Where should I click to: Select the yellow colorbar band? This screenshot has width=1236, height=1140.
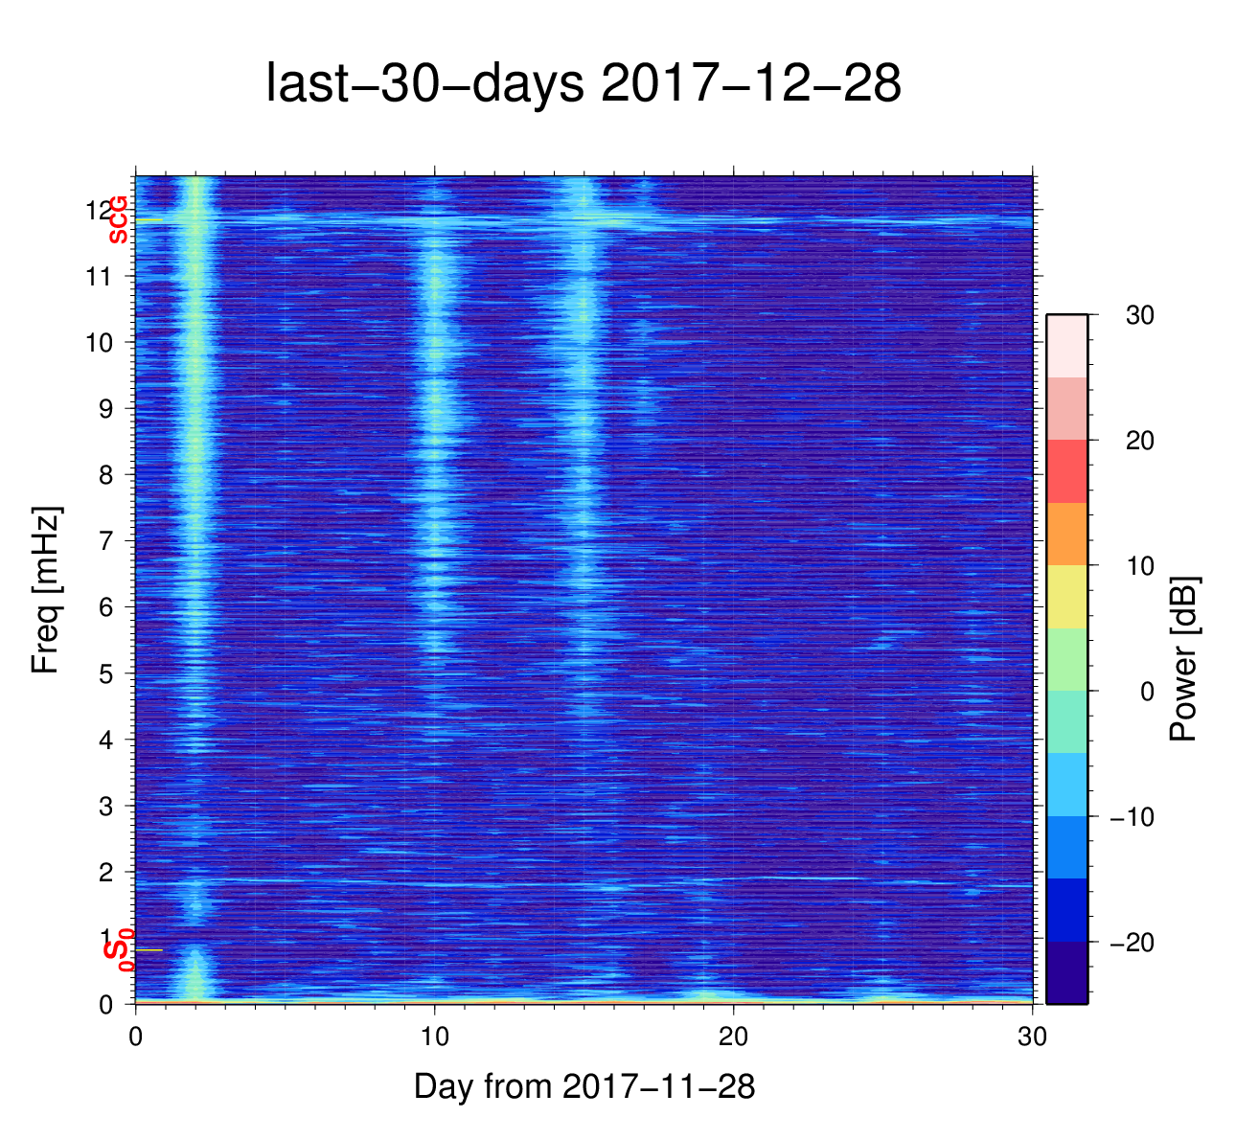point(1066,596)
